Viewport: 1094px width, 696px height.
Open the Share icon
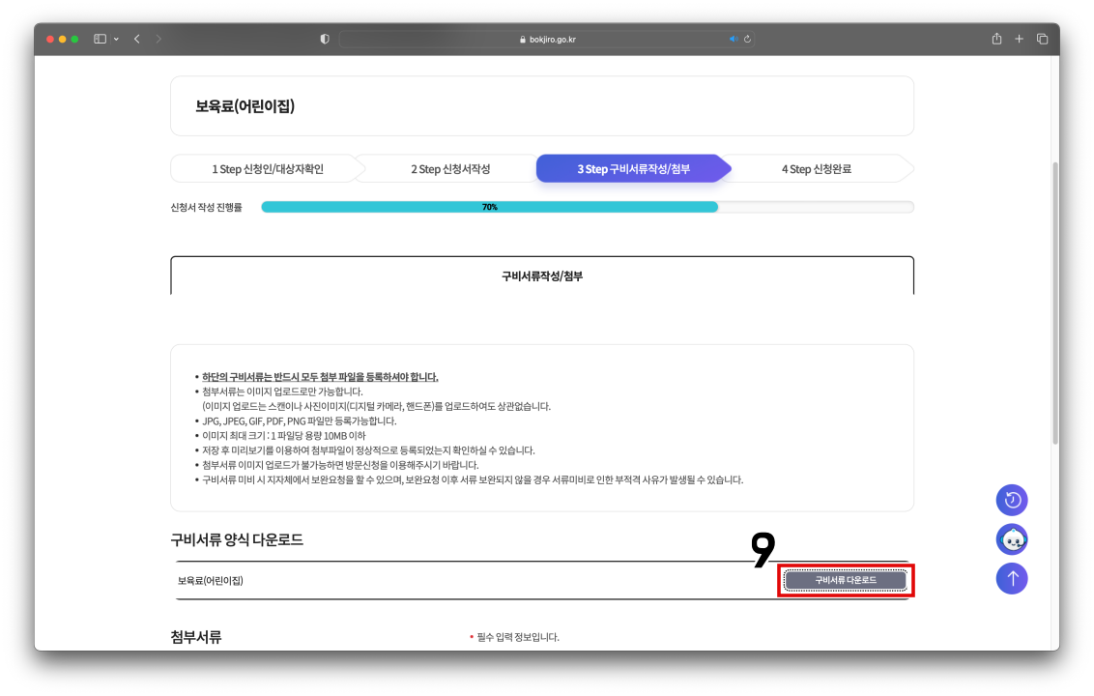pos(995,39)
